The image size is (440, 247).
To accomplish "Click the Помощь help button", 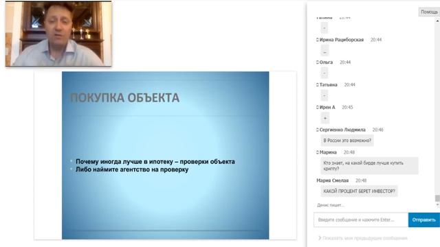I will click(429, 12).
